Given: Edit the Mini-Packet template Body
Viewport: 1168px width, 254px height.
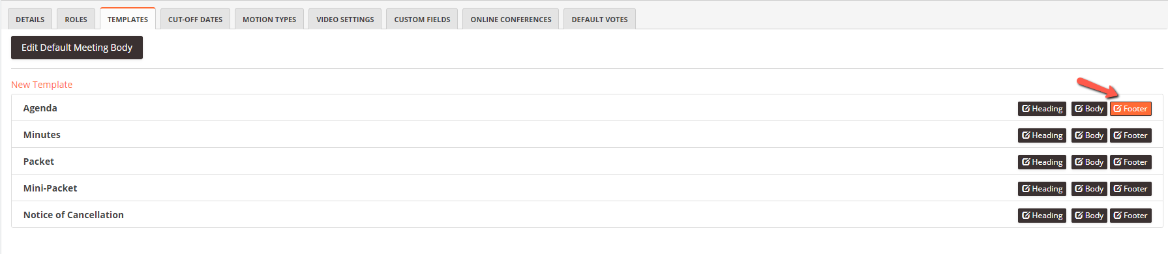Looking at the screenshot, I should tap(1089, 189).
